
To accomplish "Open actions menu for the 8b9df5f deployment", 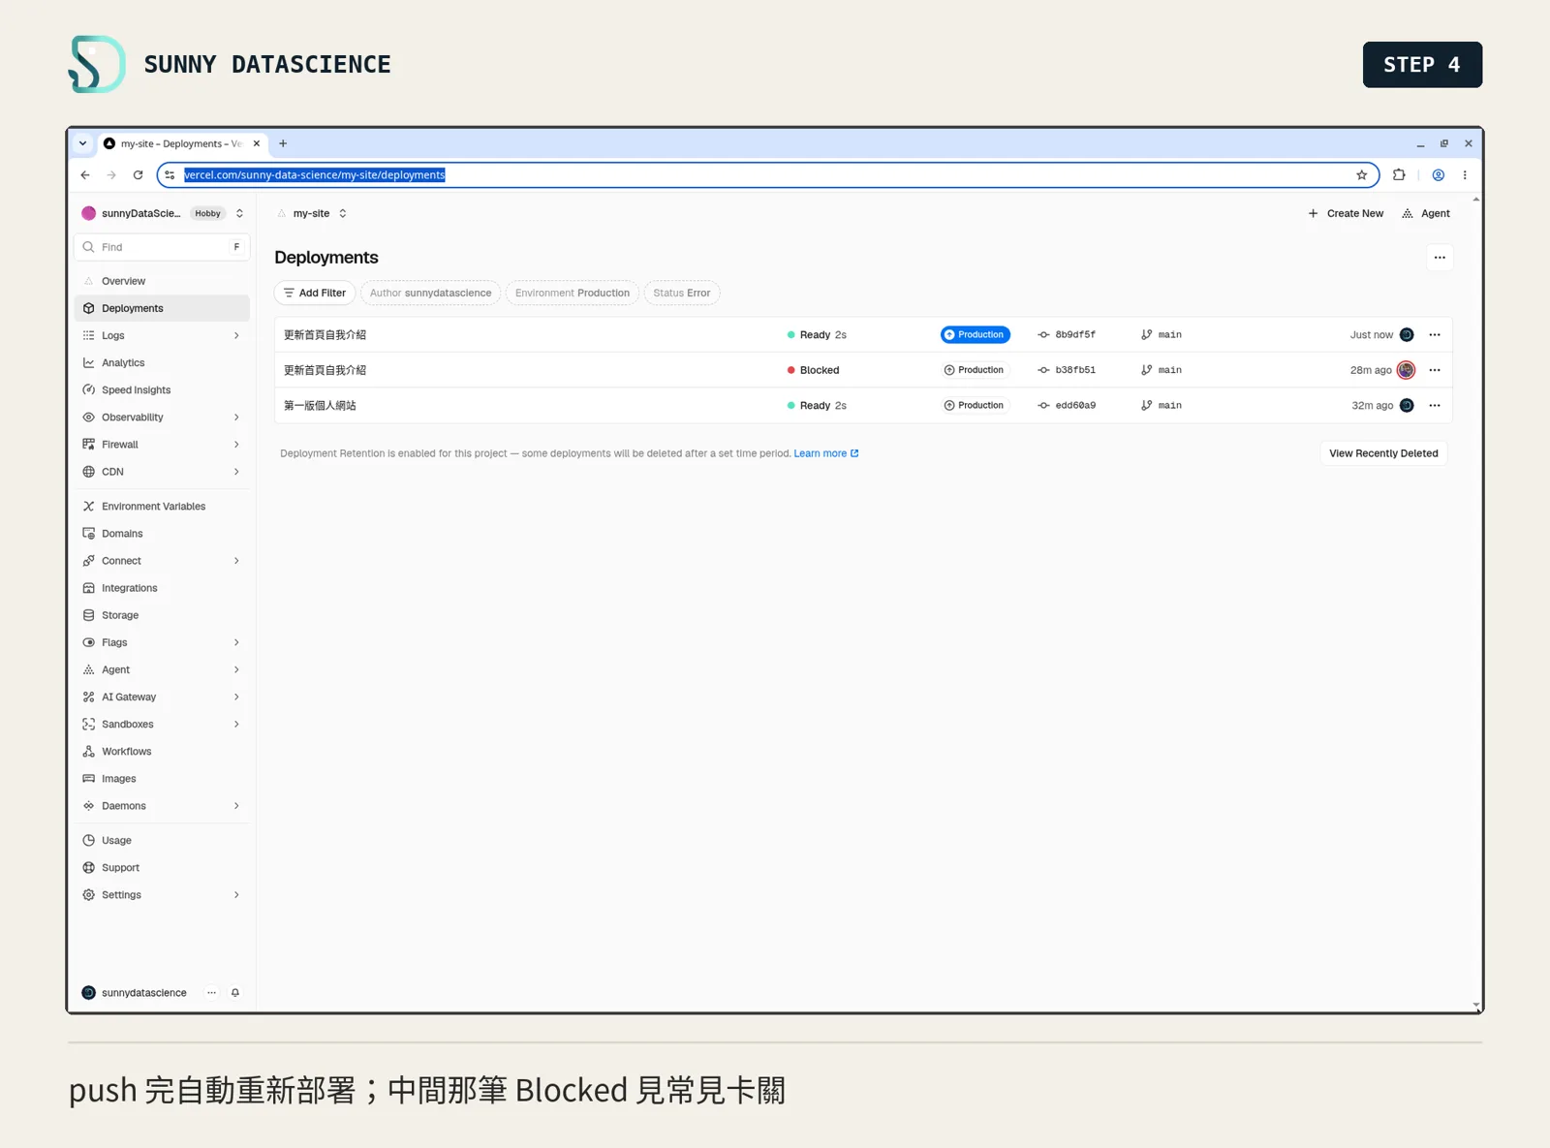I will 1435,335.
